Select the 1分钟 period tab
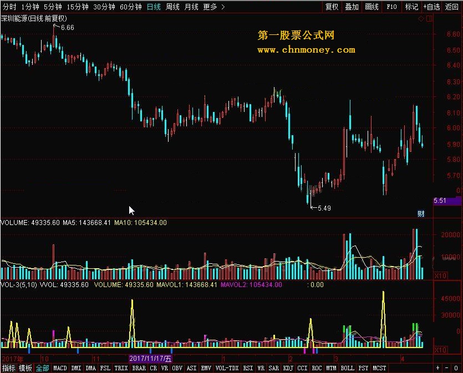463x373 pixels. coord(30,7)
